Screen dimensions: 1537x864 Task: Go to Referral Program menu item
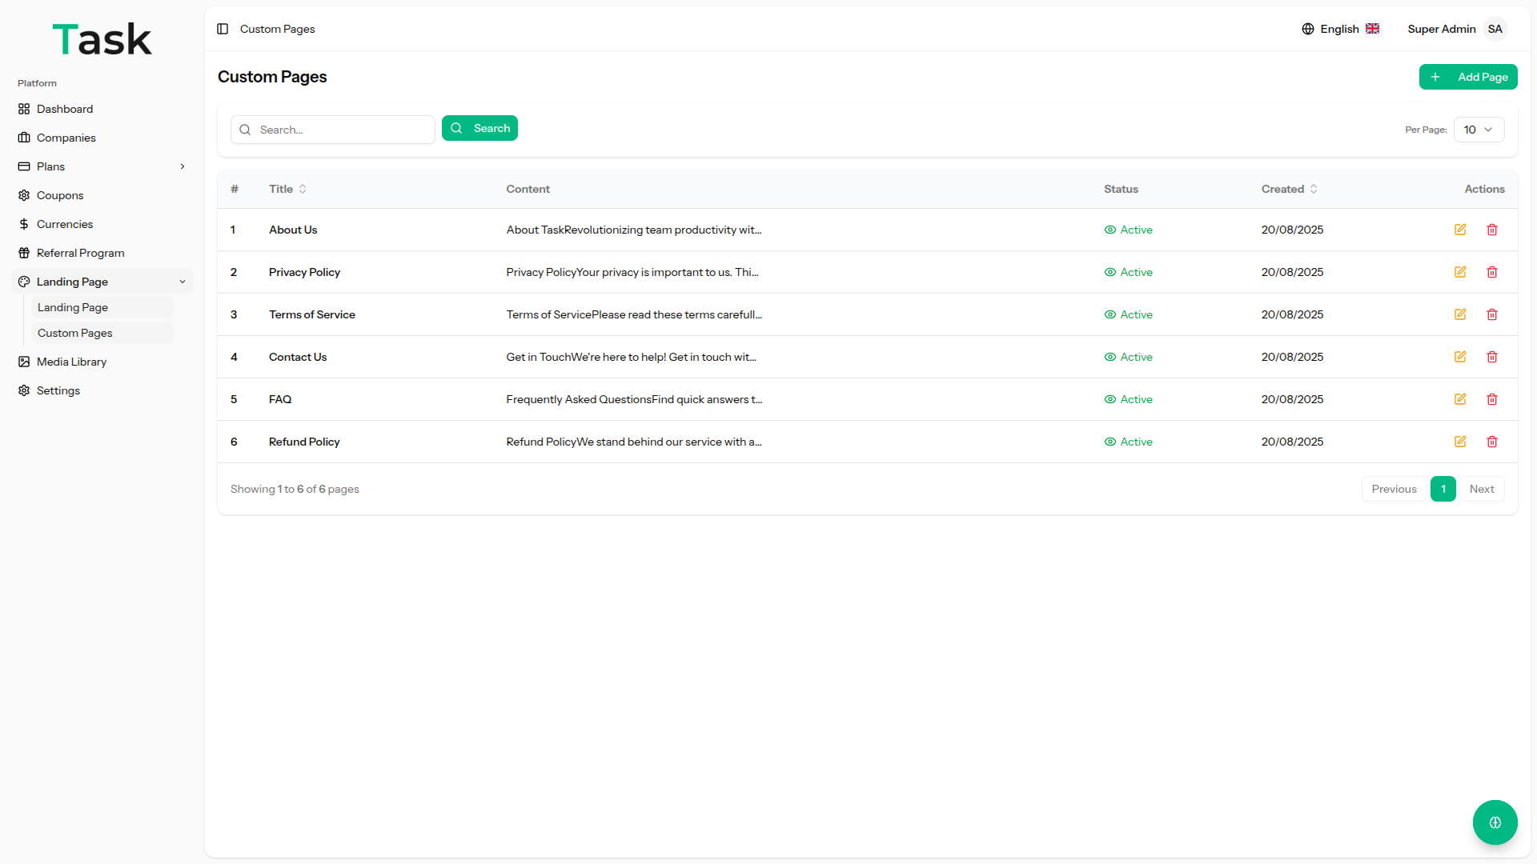pyautogui.click(x=80, y=253)
